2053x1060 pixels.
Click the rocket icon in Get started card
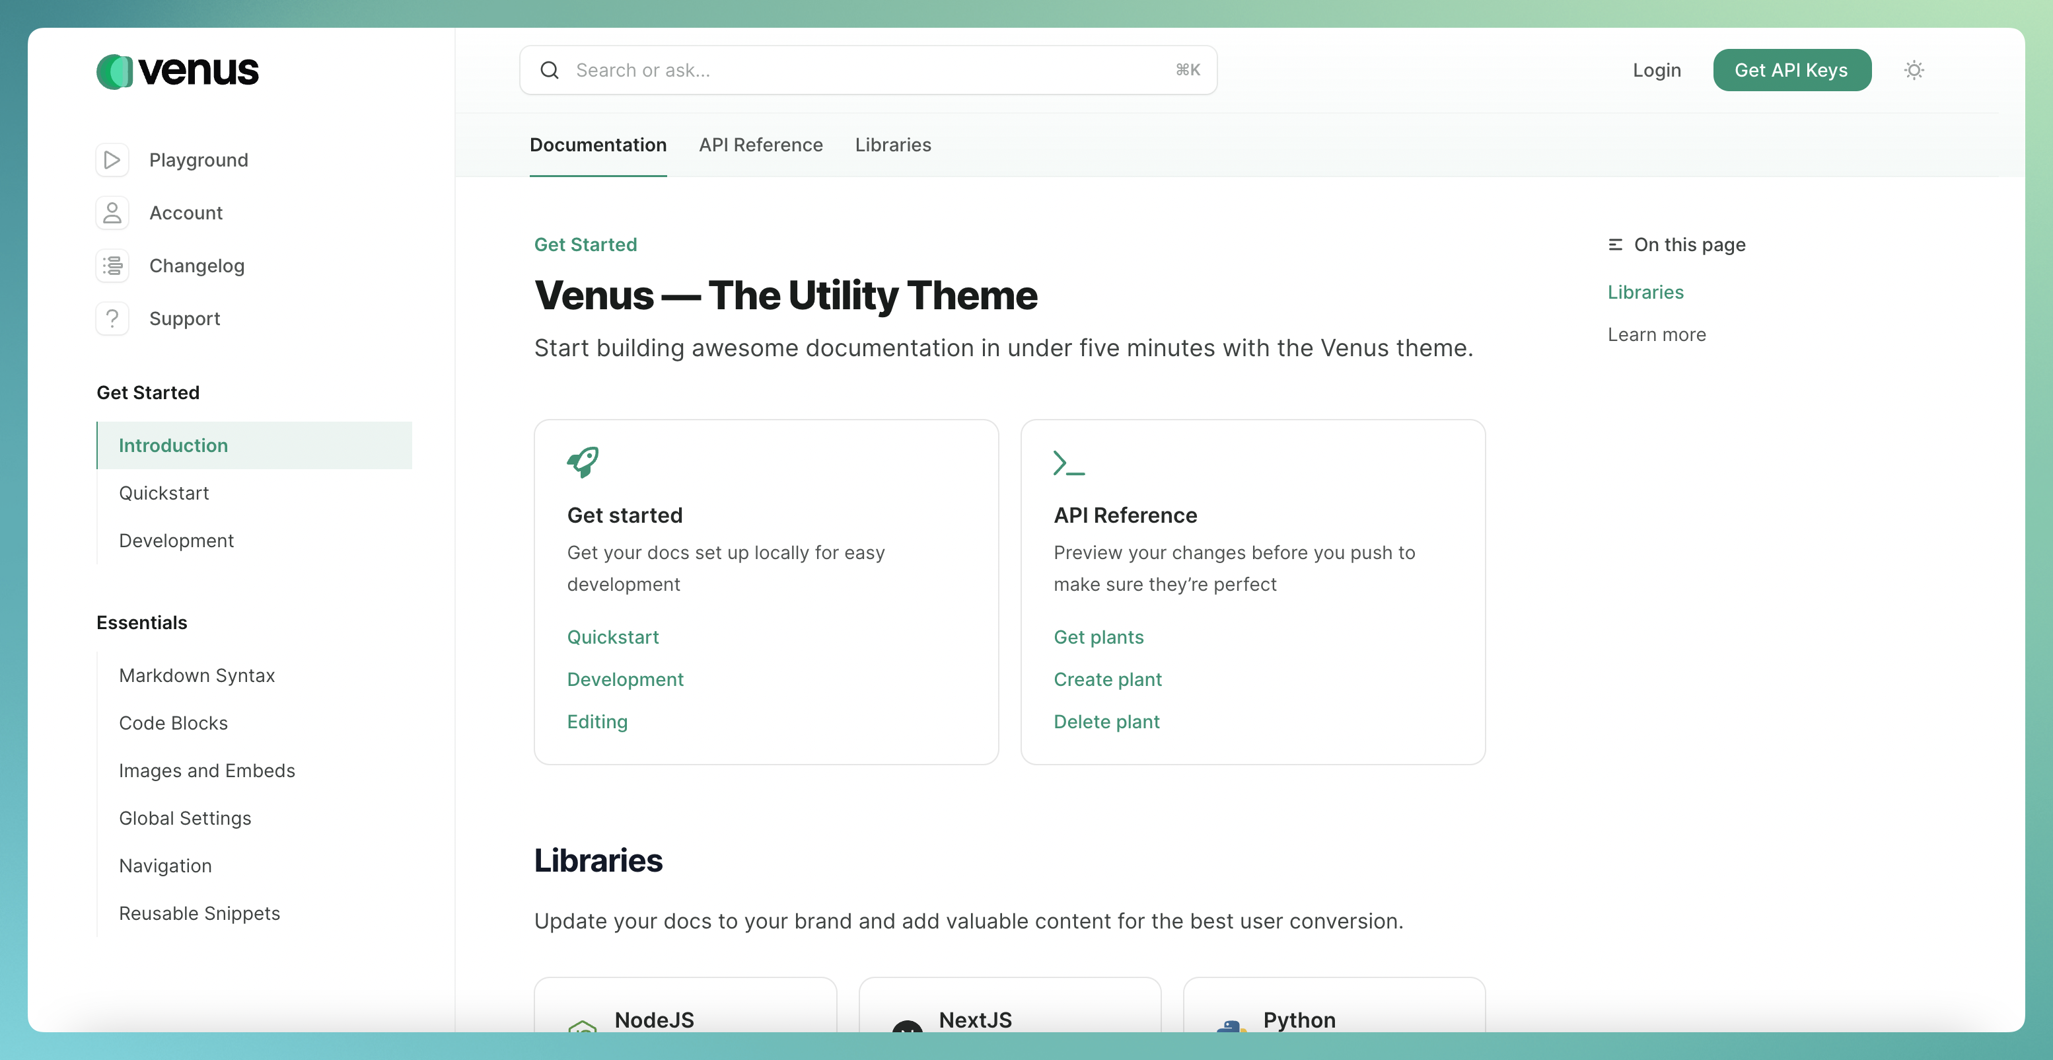click(583, 462)
